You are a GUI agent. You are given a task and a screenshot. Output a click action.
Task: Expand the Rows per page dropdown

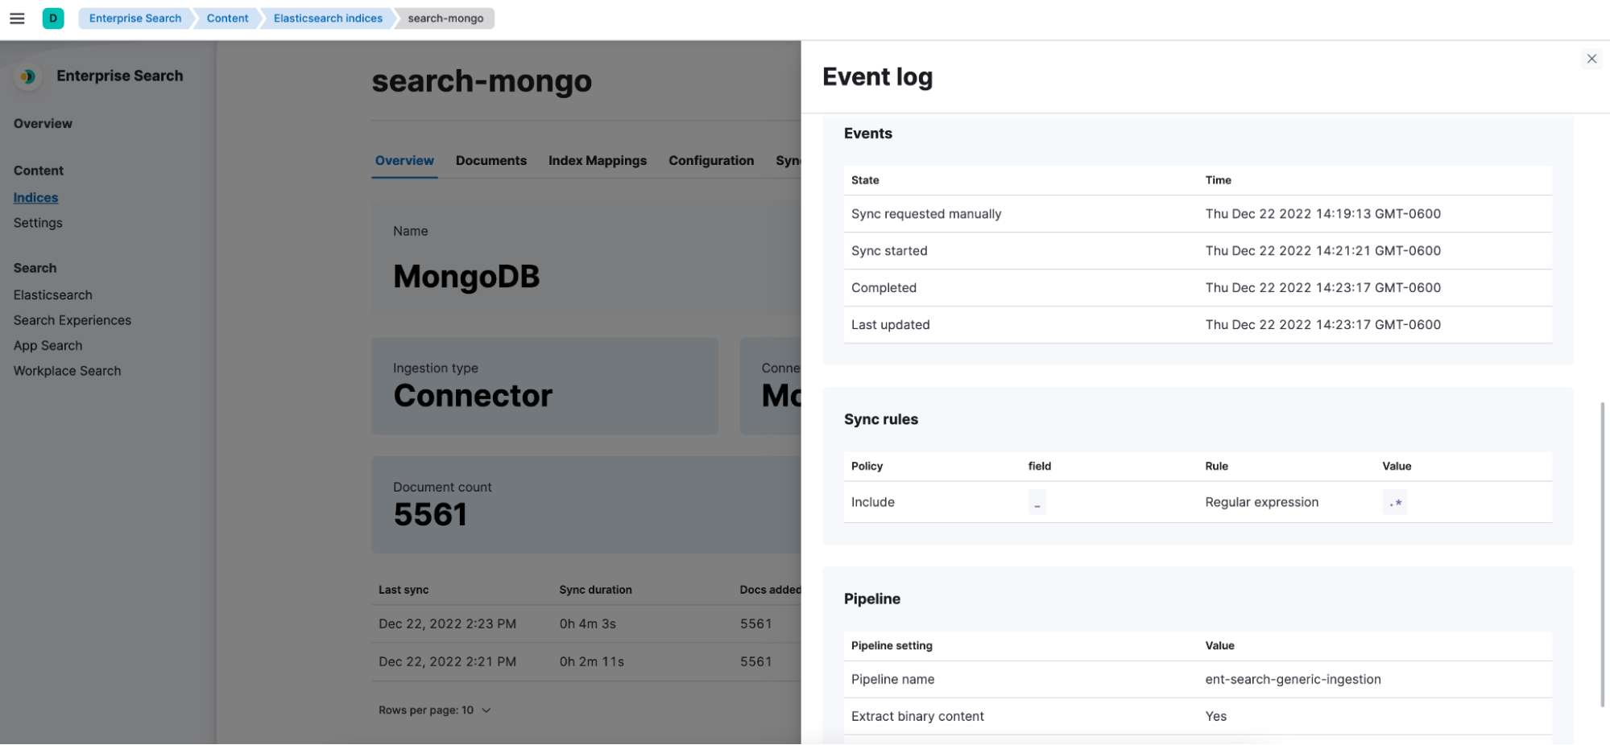pyautogui.click(x=435, y=710)
